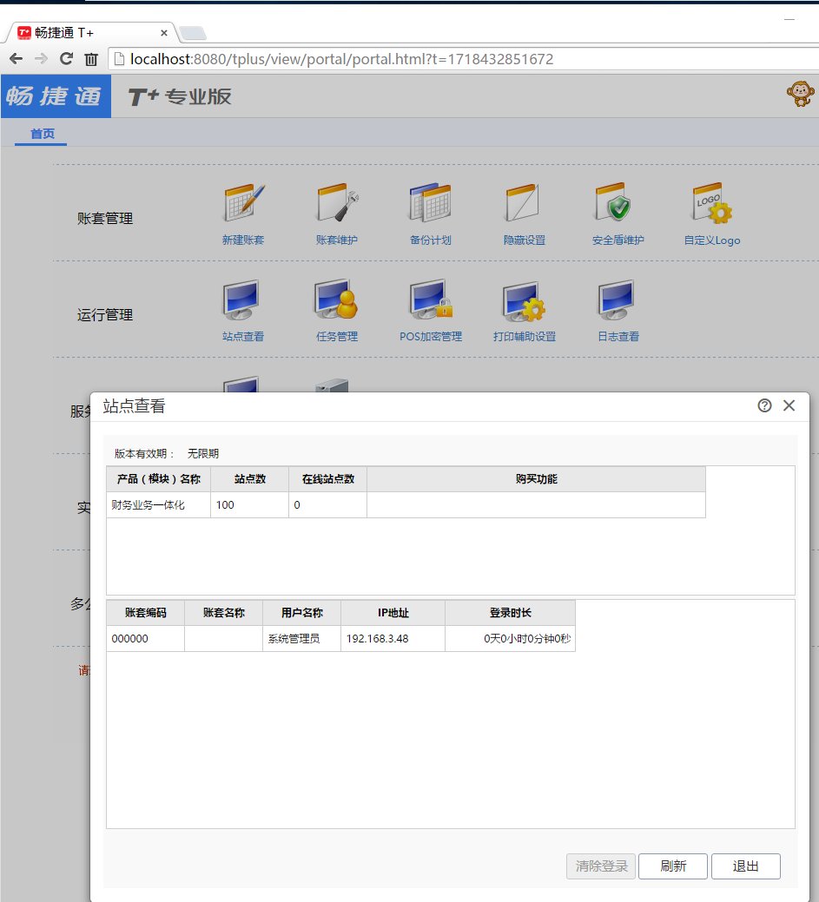
Task: Reload the page with browser refresh
Action: pos(66,59)
